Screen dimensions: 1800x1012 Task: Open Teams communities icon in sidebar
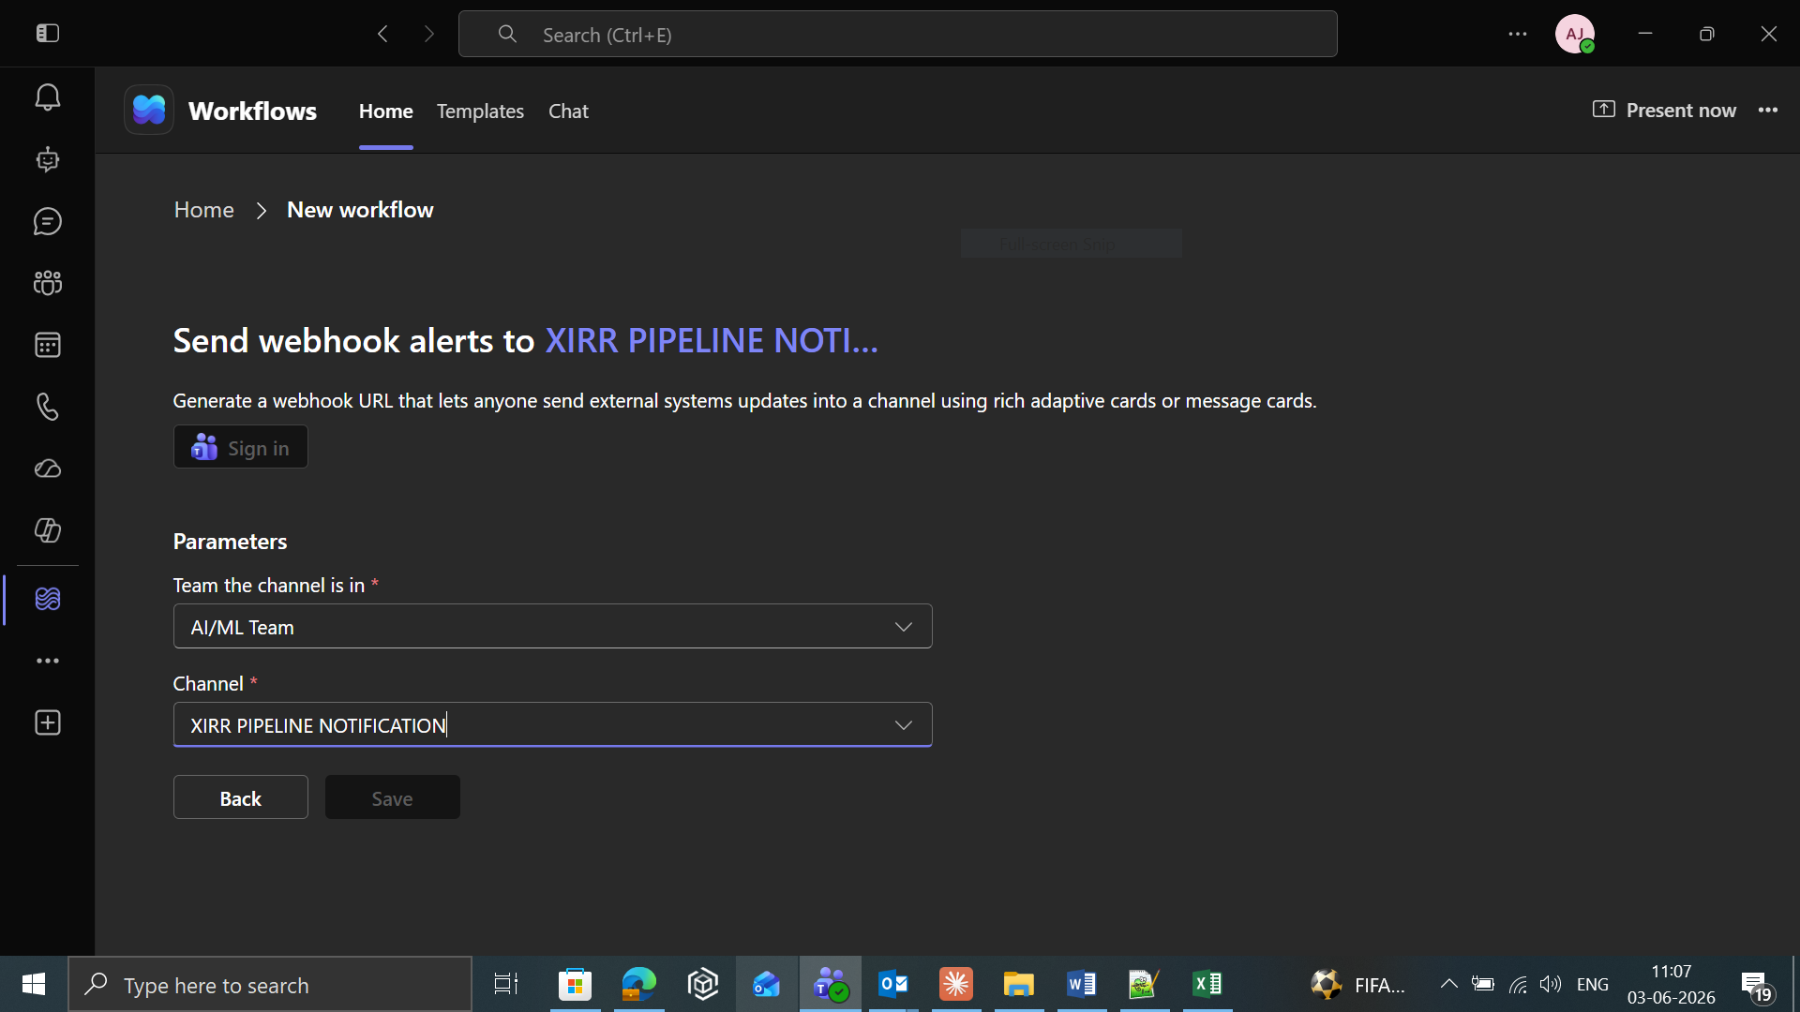point(48,283)
